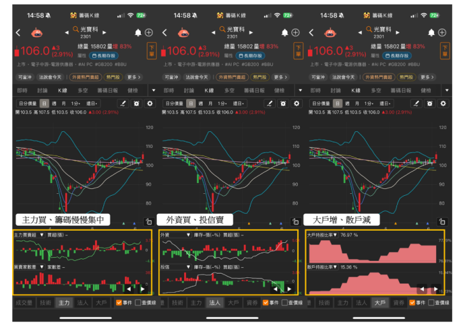The height and width of the screenshot is (331, 459).
Task: Tap orange event marker in 外資買 screen chart
Action: tap(249, 223)
